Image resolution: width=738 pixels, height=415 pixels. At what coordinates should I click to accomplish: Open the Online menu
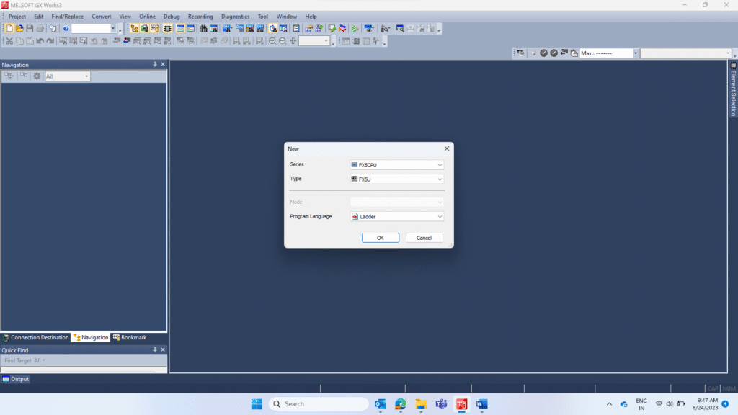tap(147, 17)
